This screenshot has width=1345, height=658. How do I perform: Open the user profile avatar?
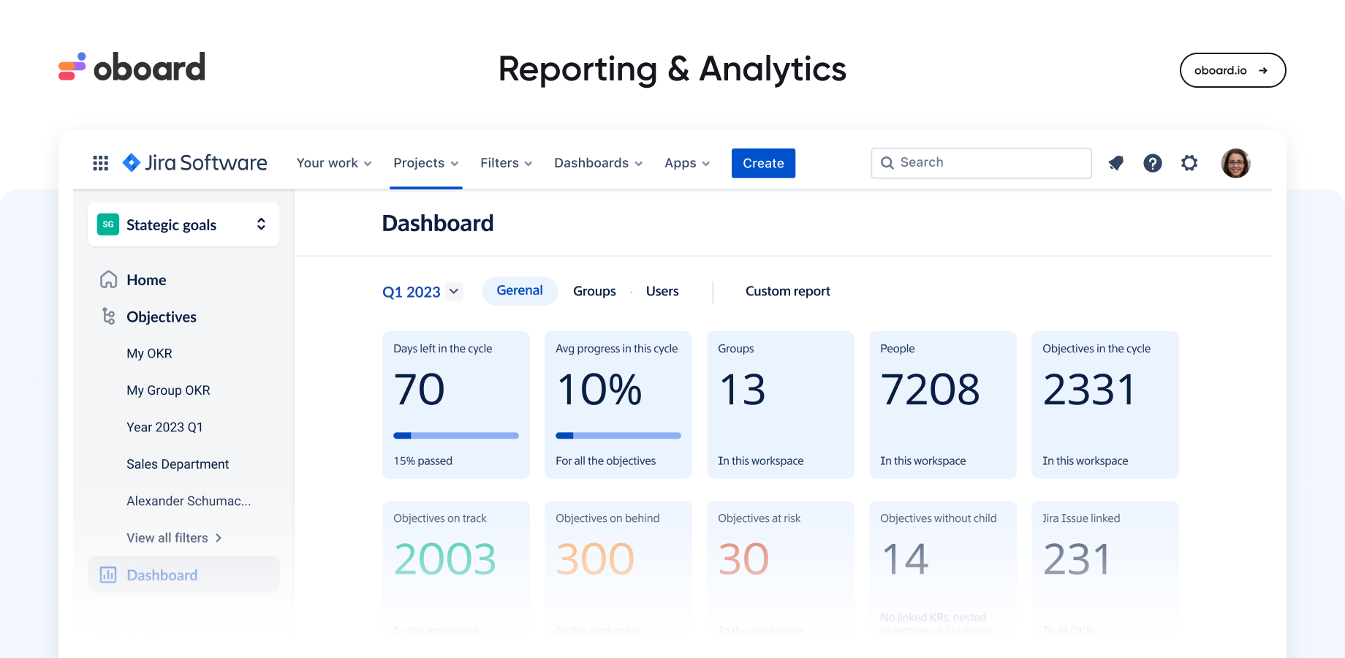[1235, 163]
